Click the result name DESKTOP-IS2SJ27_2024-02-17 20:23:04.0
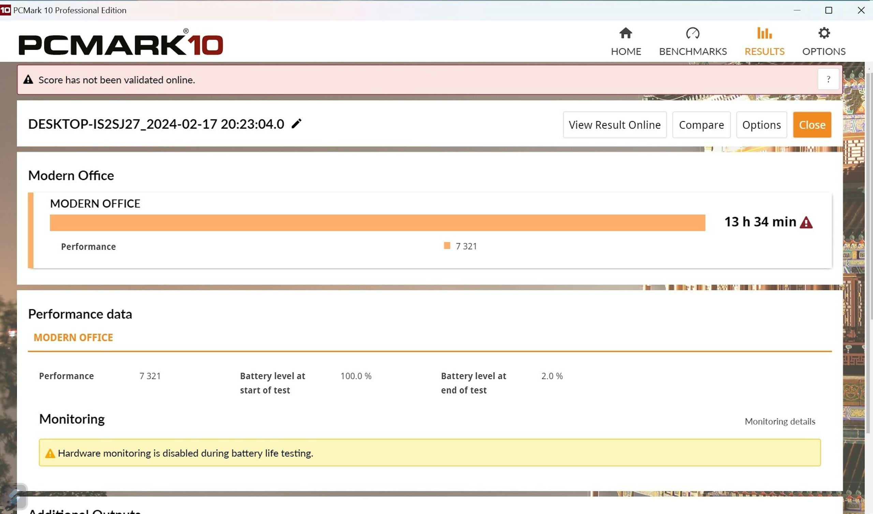The width and height of the screenshot is (873, 514). click(x=156, y=124)
